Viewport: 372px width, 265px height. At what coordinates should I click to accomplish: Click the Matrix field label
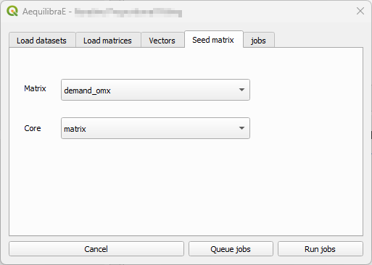click(x=35, y=88)
